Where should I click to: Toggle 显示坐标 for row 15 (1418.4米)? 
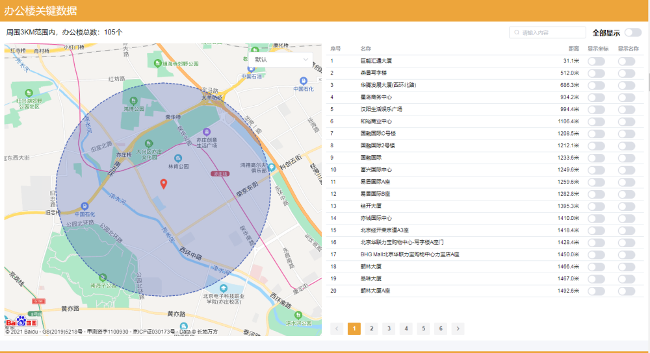tap(596, 230)
